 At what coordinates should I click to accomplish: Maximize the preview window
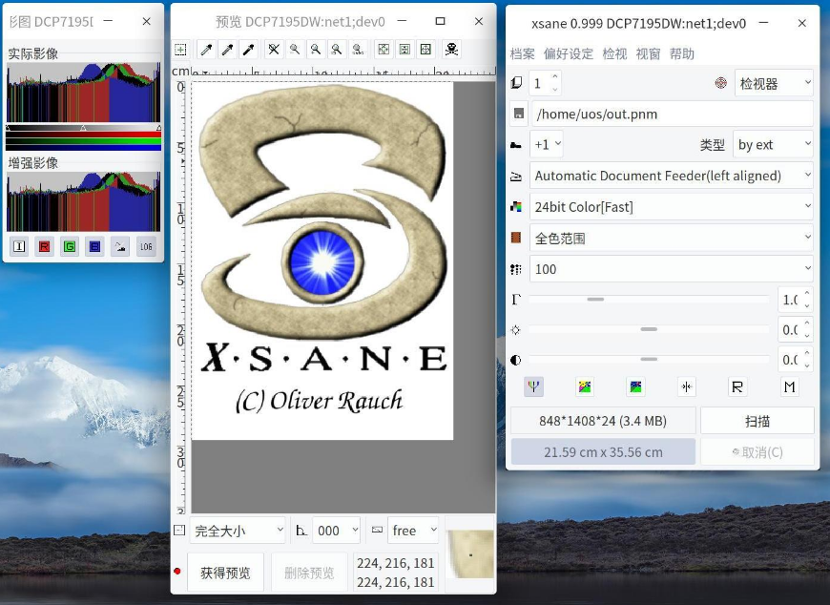(x=440, y=21)
